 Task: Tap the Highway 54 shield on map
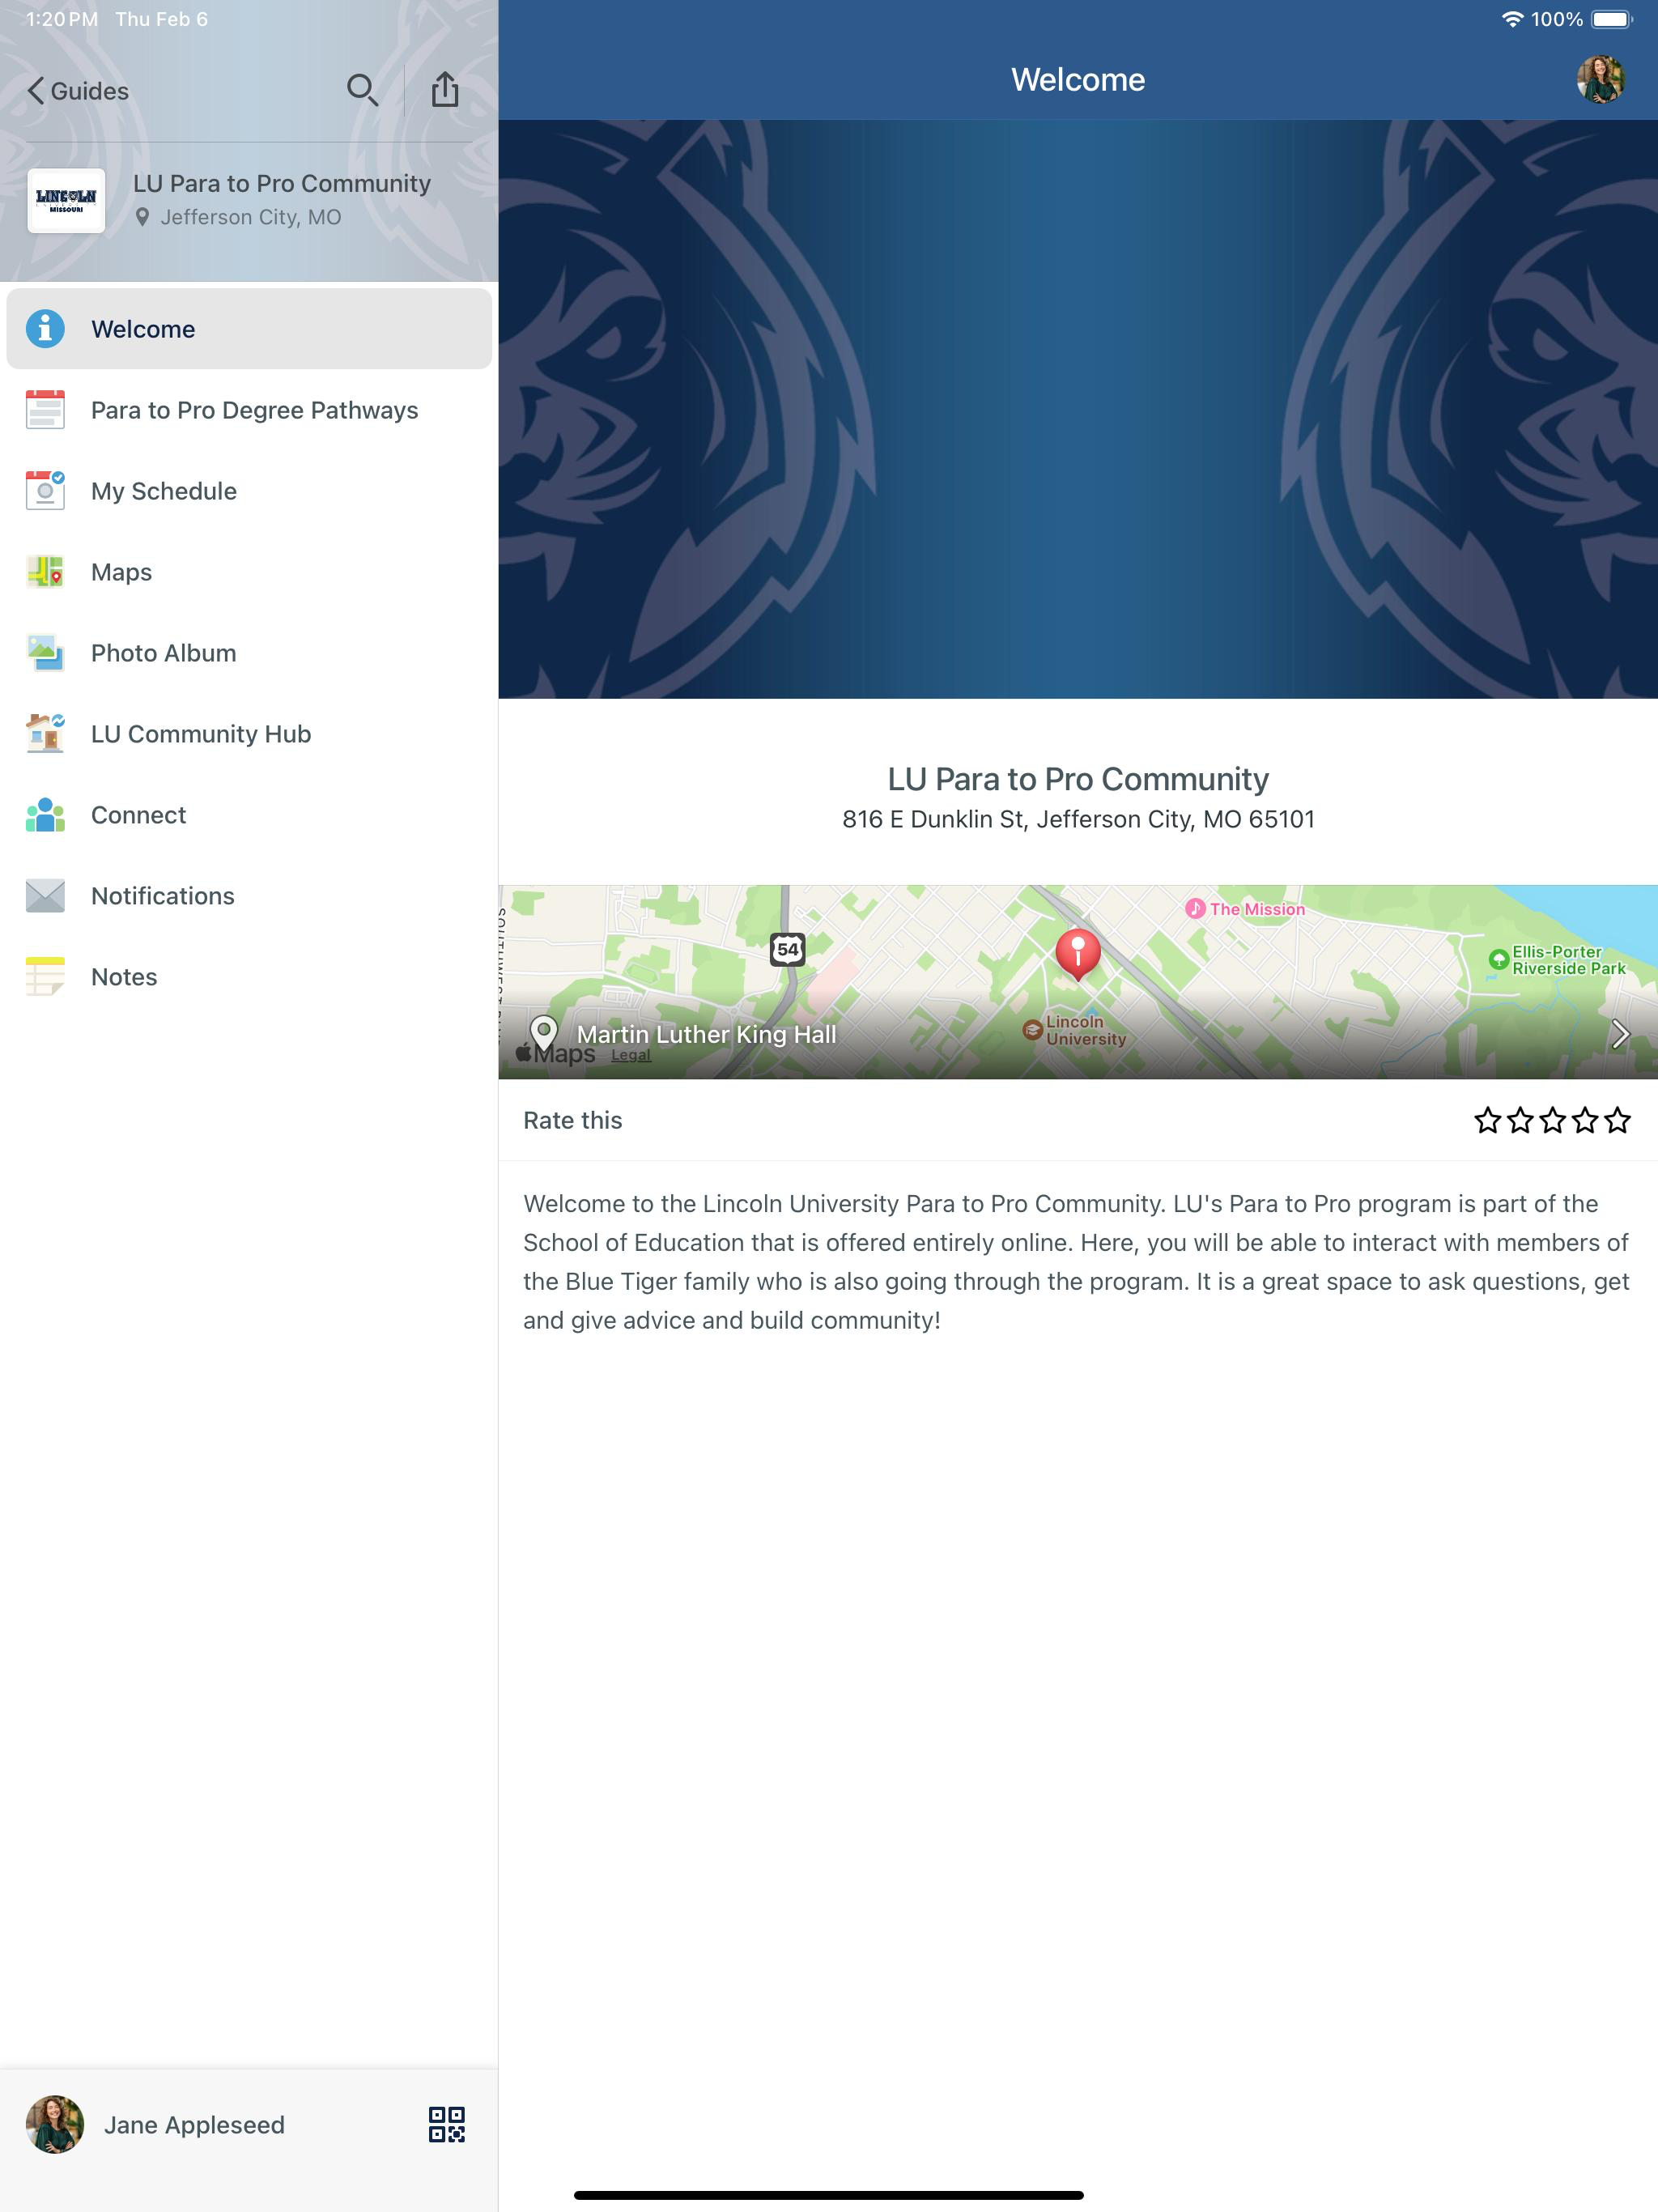click(788, 949)
